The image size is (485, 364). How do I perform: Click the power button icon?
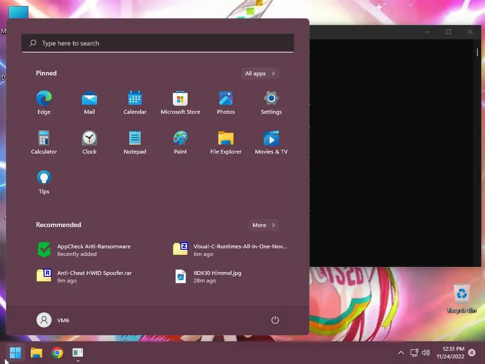(x=275, y=320)
